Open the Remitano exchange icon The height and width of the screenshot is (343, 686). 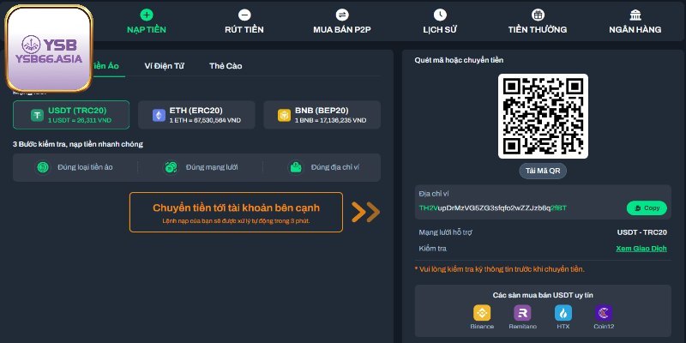click(x=522, y=313)
